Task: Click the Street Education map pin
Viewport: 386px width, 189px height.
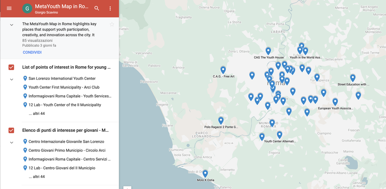Action: coord(353,78)
